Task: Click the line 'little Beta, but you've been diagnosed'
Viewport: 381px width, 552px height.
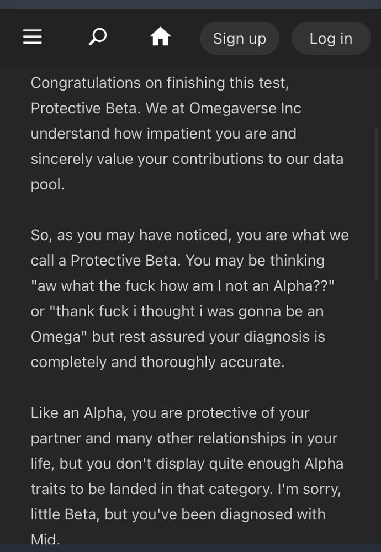Action: [x=178, y=514]
